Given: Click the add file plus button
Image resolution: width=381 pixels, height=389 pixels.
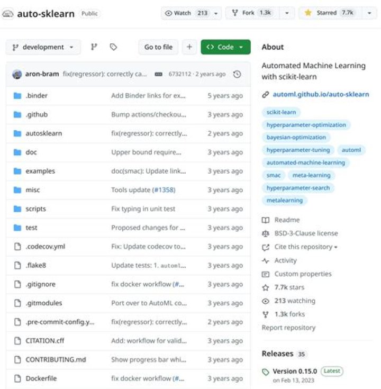Looking at the screenshot, I should click(x=189, y=47).
